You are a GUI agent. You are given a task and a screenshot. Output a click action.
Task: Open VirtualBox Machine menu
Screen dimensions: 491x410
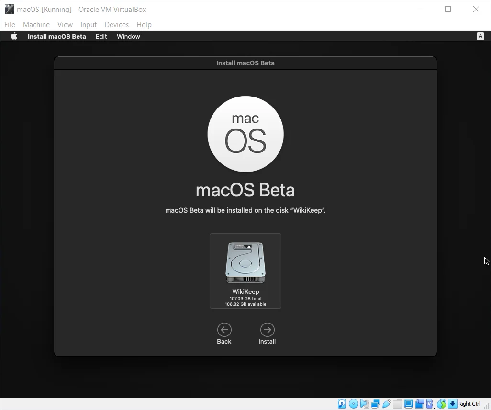pos(36,25)
